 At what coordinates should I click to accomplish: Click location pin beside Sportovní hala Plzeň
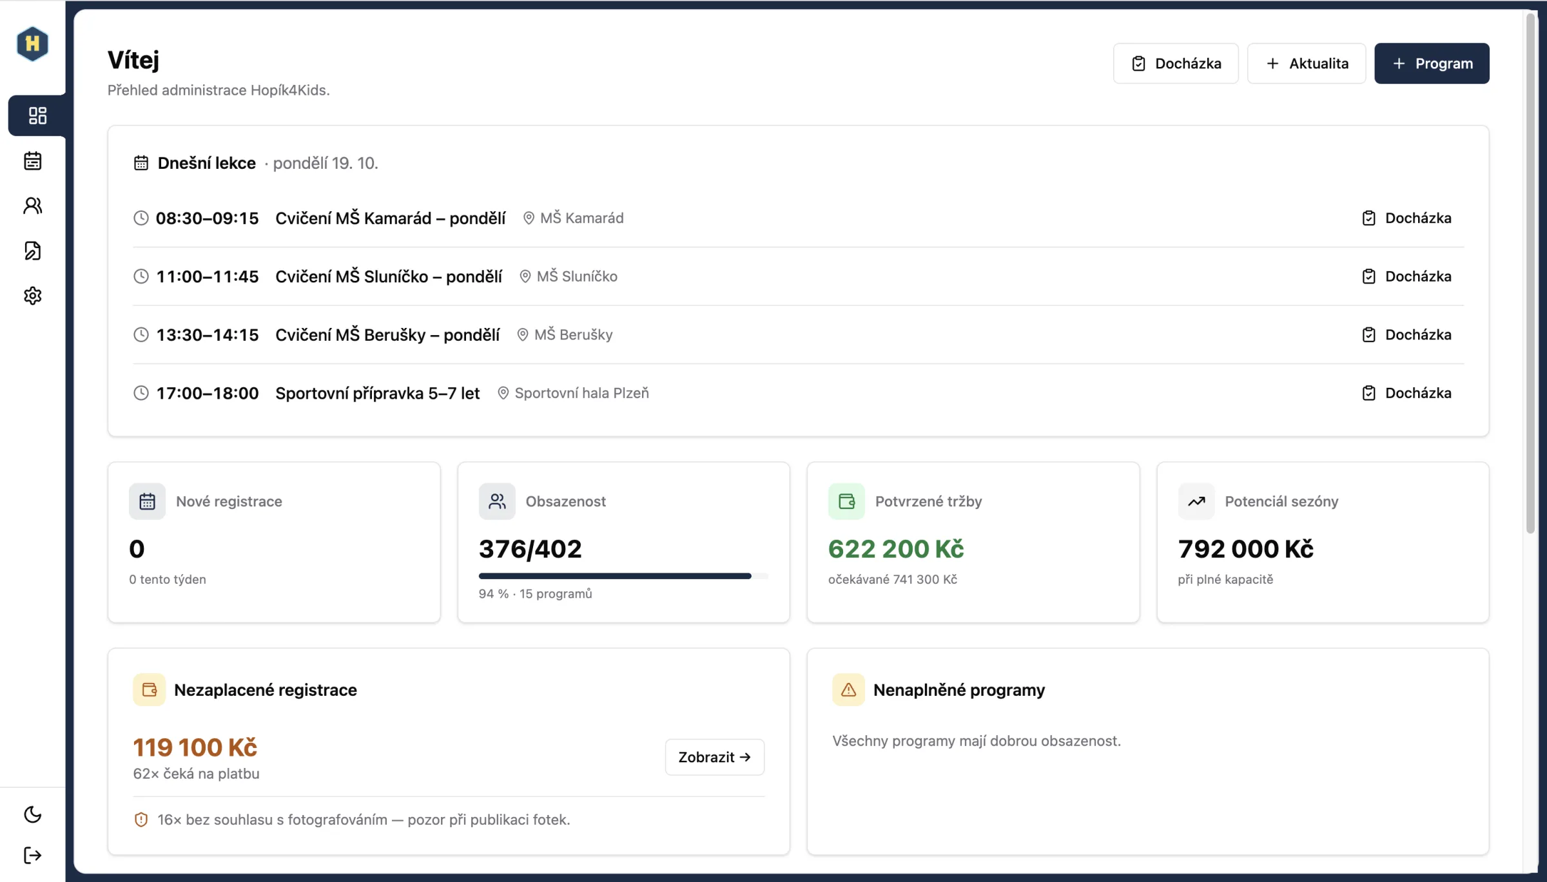tap(503, 393)
